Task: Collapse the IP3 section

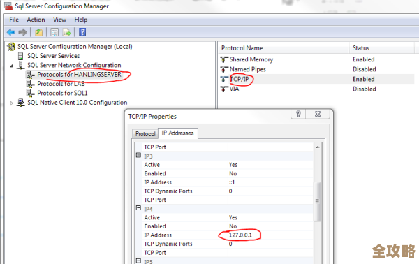Action: (138, 155)
